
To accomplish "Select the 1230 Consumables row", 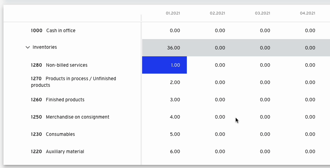I will 53,134.
